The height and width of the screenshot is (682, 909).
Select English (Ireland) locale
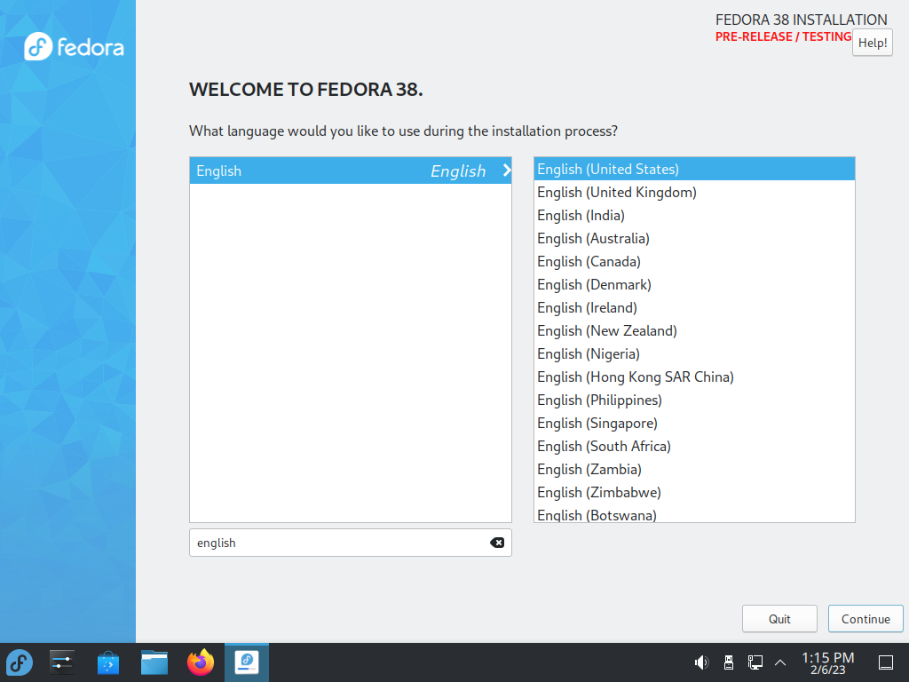pyautogui.click(x=694, y=308)
